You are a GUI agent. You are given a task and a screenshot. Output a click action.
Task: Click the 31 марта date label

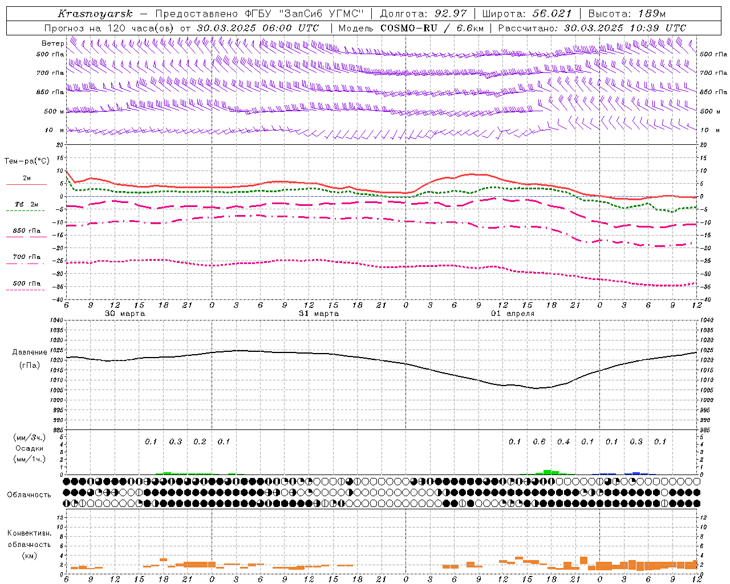[x=319, y=314]
